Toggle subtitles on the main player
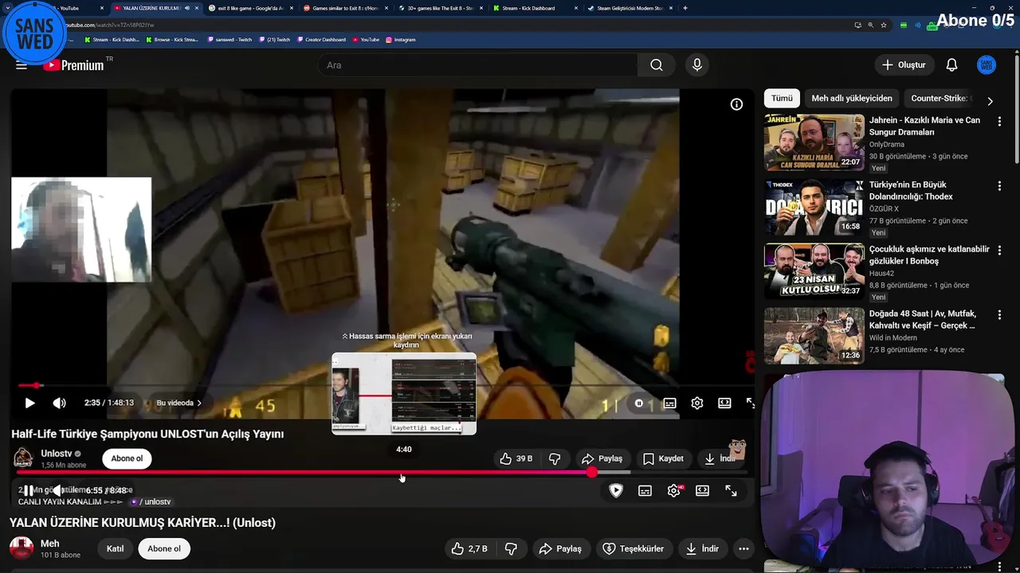Viewport: 1020px width, 573px height. (x=645, y=491)
